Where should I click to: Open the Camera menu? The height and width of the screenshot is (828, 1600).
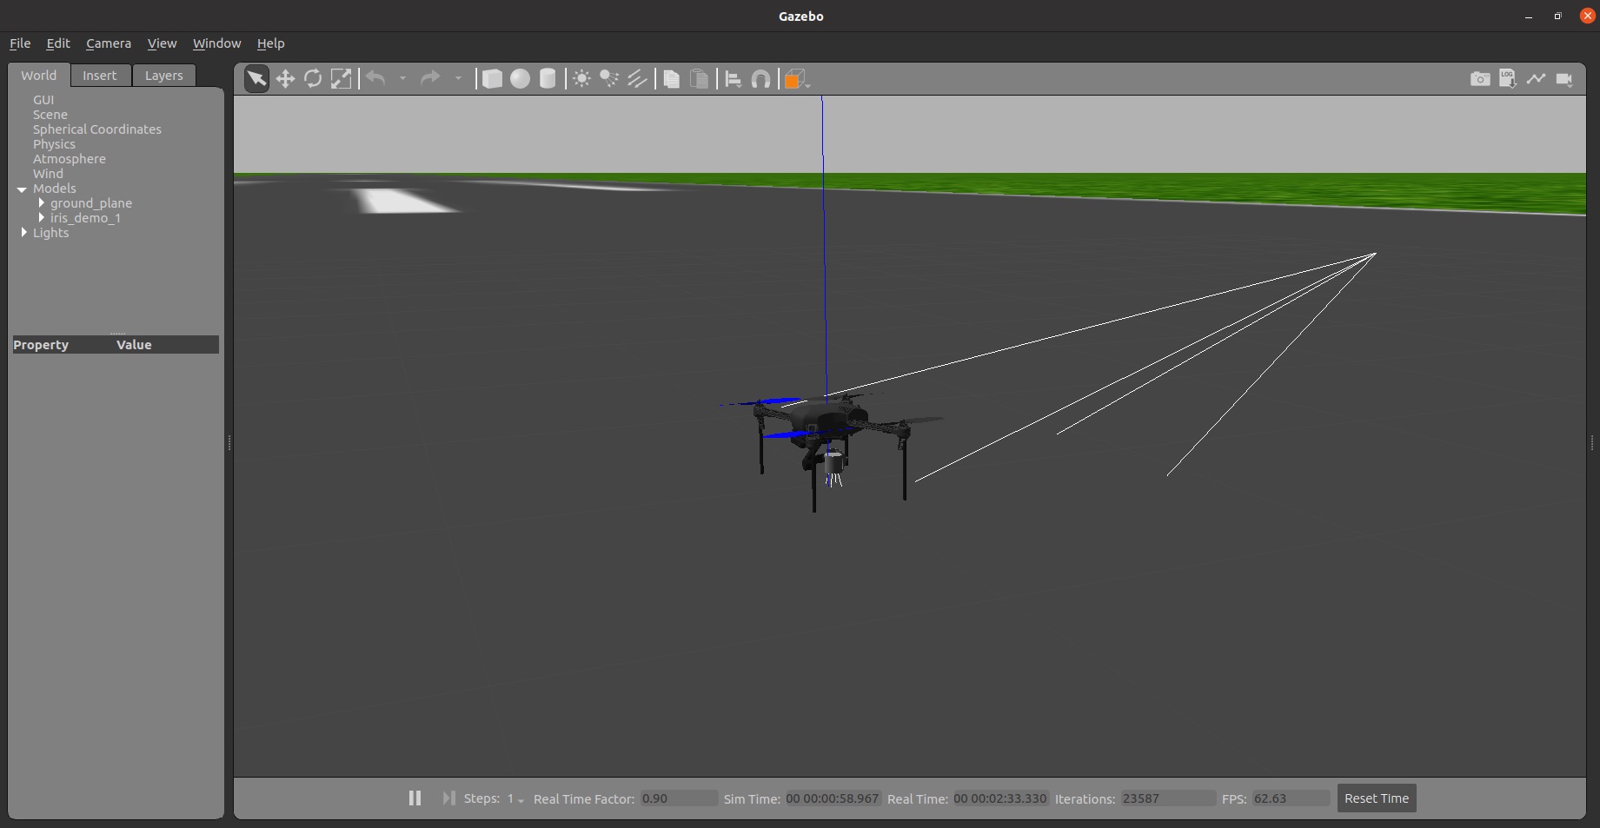(109, 43)
